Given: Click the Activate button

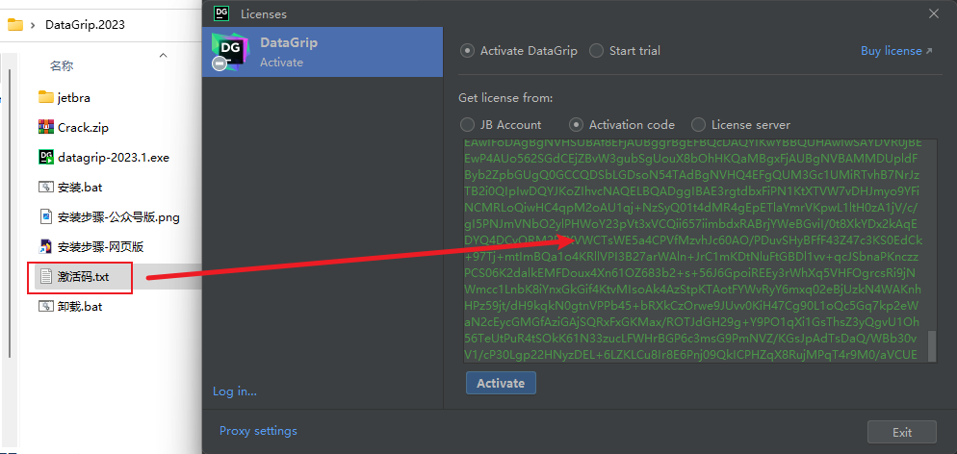Looking at the screenshot, I should tap(501, 384).
